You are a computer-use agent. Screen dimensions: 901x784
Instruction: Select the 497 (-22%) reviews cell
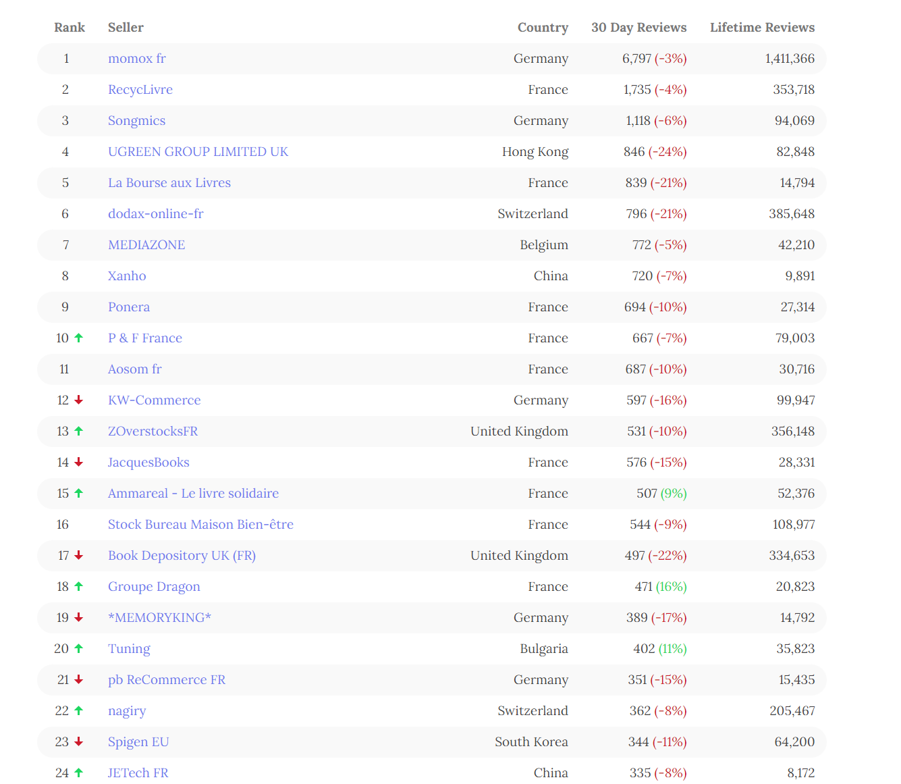click(x=655, y=556)
